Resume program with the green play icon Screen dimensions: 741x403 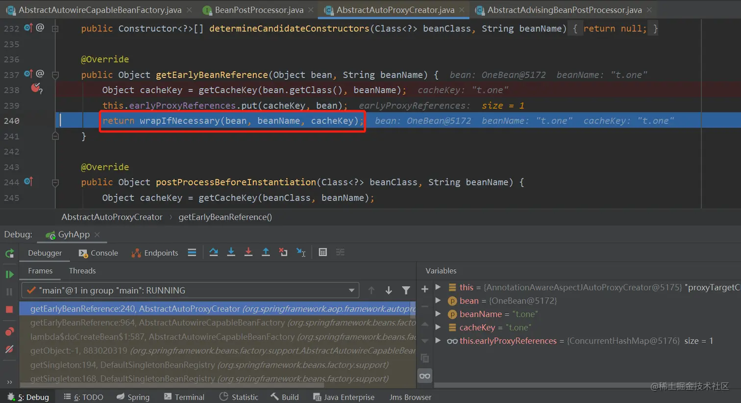pos(9,275)
